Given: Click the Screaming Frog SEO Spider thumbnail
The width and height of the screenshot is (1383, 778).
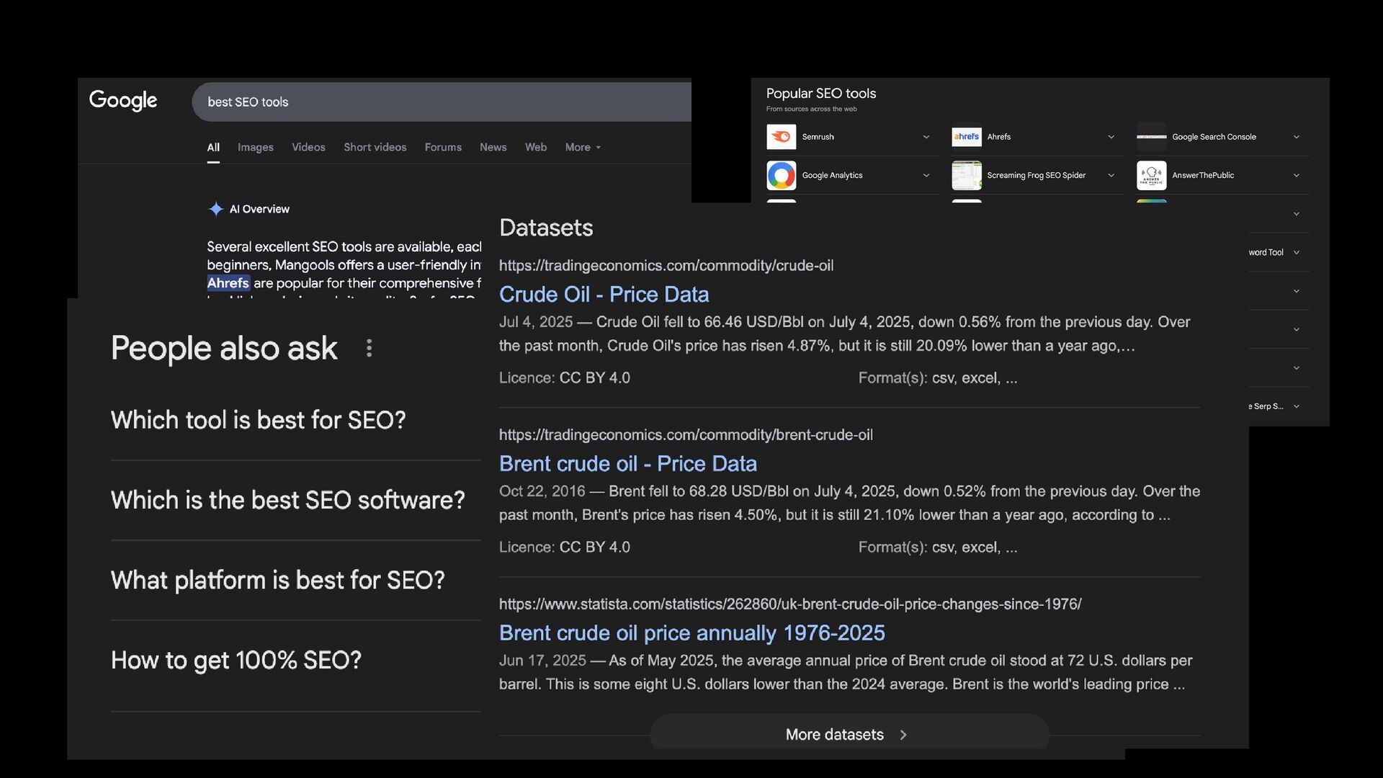Looking at the screenshot, I should click(967, 176).
